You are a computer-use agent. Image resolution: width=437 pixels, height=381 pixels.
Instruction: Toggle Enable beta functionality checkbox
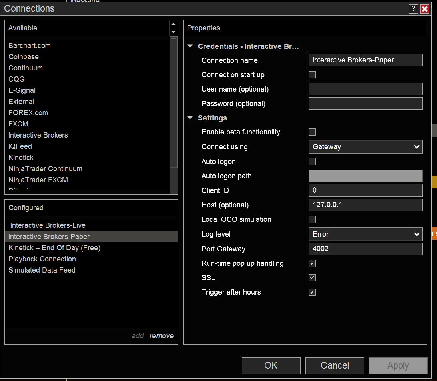pyautogui.click(x=312, y=132)
